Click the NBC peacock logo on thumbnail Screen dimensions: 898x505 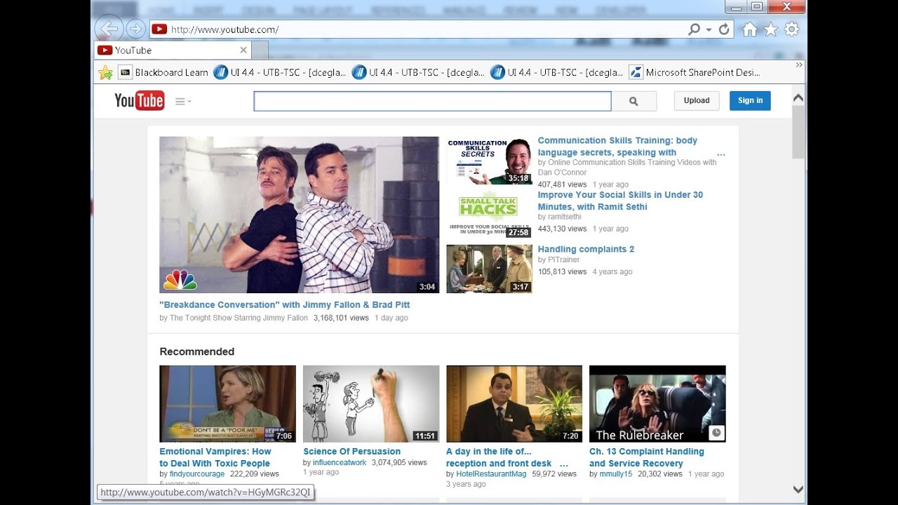180,280
